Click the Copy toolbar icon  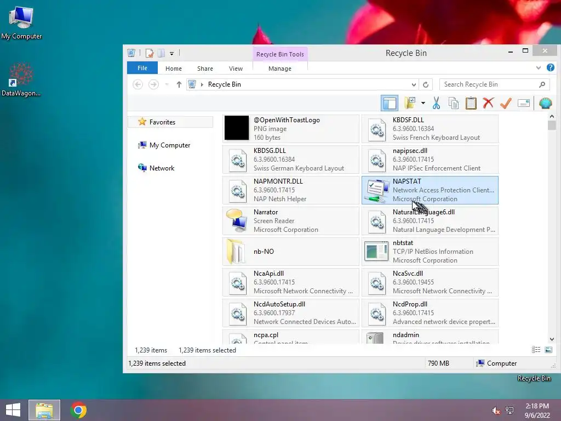point(453,103)
